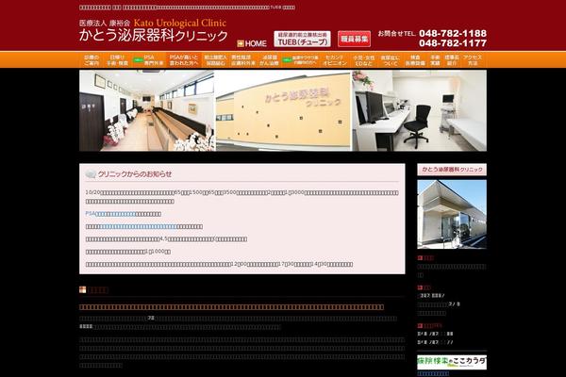Image resolution: width=566 pixels, height=377 pixels.
Task: Click the second red square sidebar bullet icon
Action: [420, 287]
